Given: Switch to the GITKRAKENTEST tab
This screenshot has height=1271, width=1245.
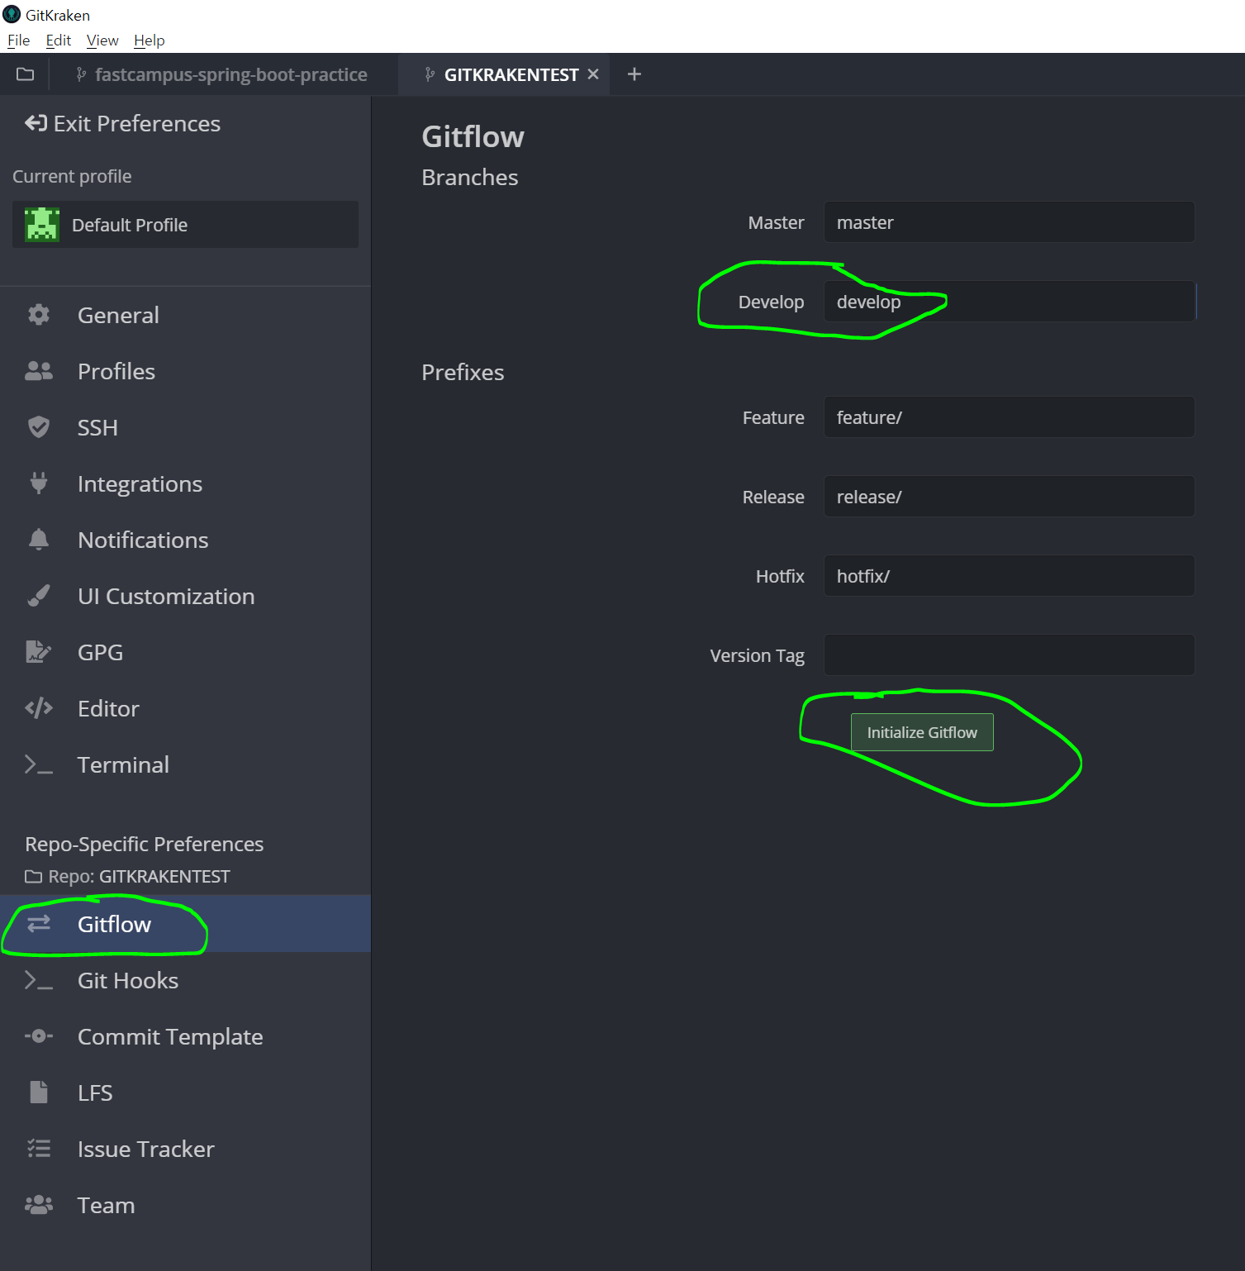Looking at the screenshot, I should pyautogui.click(x=502, y=74).
